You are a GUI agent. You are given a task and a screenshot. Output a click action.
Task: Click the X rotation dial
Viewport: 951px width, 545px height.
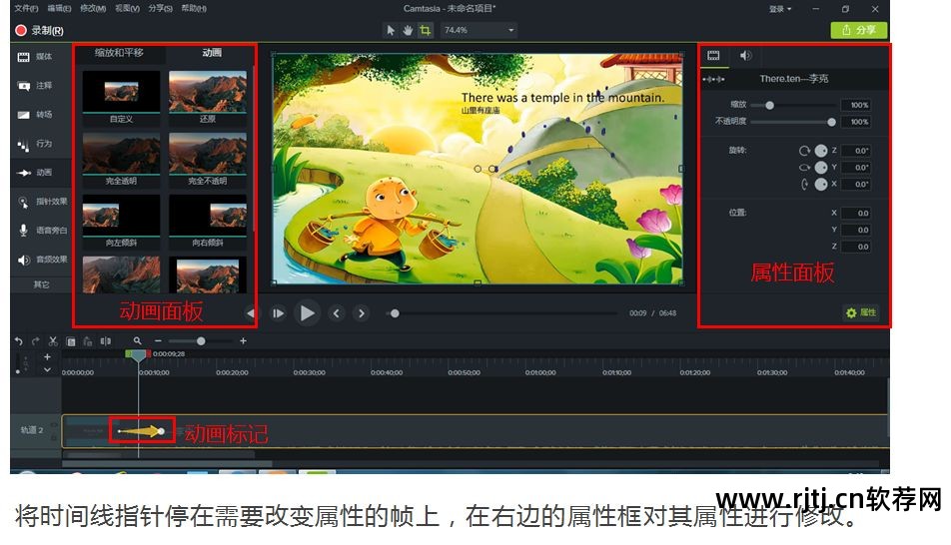(x=820, y=185)
